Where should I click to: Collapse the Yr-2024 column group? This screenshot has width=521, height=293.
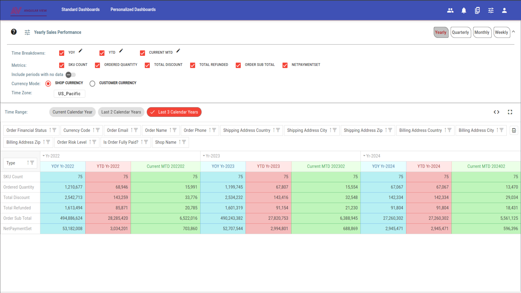click(x=364, y=156)
